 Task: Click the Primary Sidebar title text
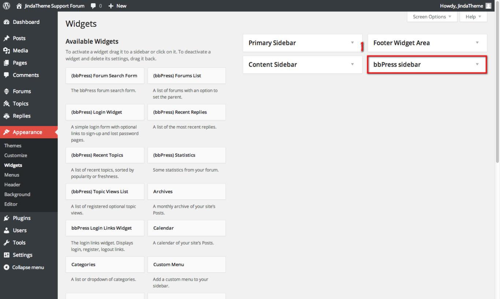[272, 43]
